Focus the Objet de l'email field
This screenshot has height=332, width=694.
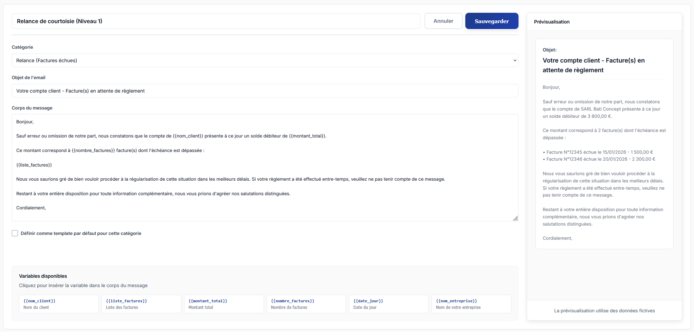tap(265, 91)
